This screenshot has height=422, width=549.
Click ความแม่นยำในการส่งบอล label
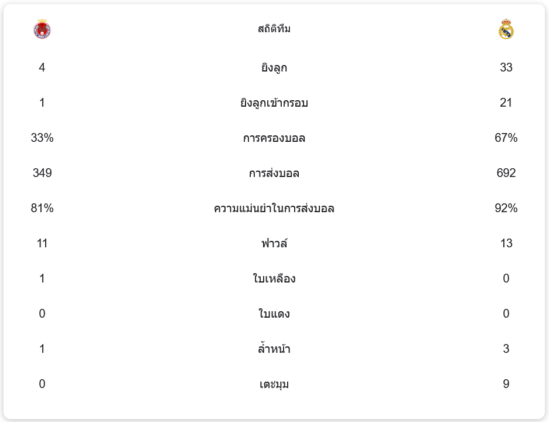click(x=274, y=209)
